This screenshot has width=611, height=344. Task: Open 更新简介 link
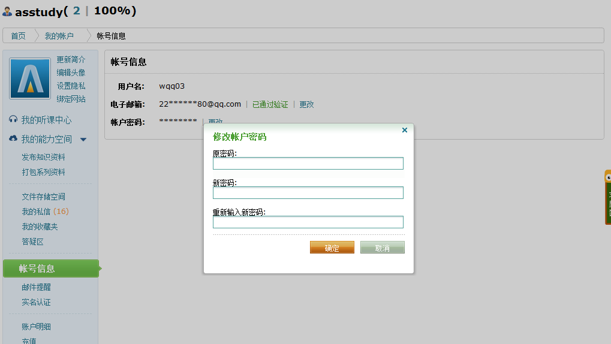point(71,59)
